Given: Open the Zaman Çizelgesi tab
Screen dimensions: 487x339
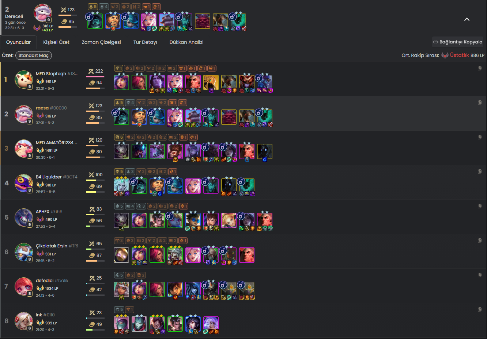Looking at the screenshot, I should pyautogui.click(x=101, y=42).
